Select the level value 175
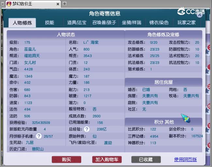This screenshot has height=167, width=212. pos(27,42)
